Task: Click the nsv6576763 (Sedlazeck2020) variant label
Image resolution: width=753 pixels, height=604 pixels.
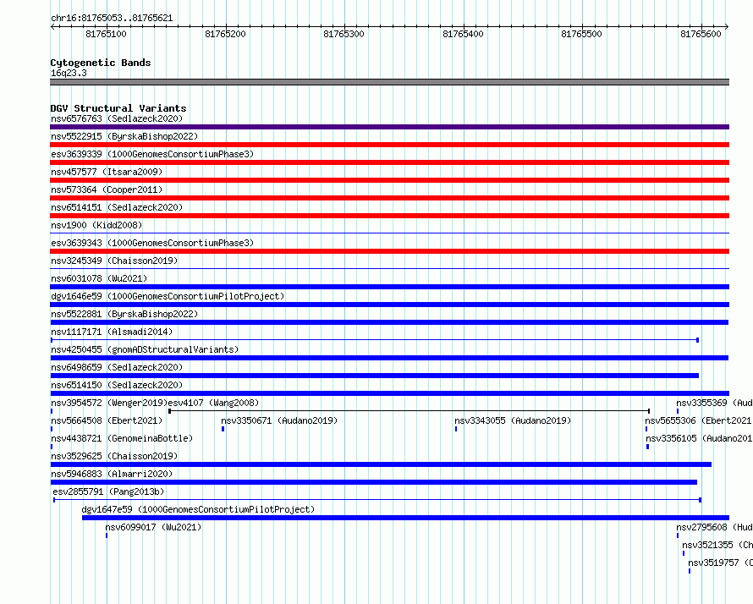Action: [117, 118]
